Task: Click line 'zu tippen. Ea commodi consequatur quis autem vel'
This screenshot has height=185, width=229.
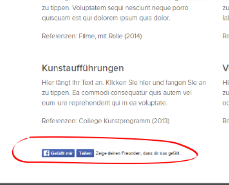Action: coord(116,93)
